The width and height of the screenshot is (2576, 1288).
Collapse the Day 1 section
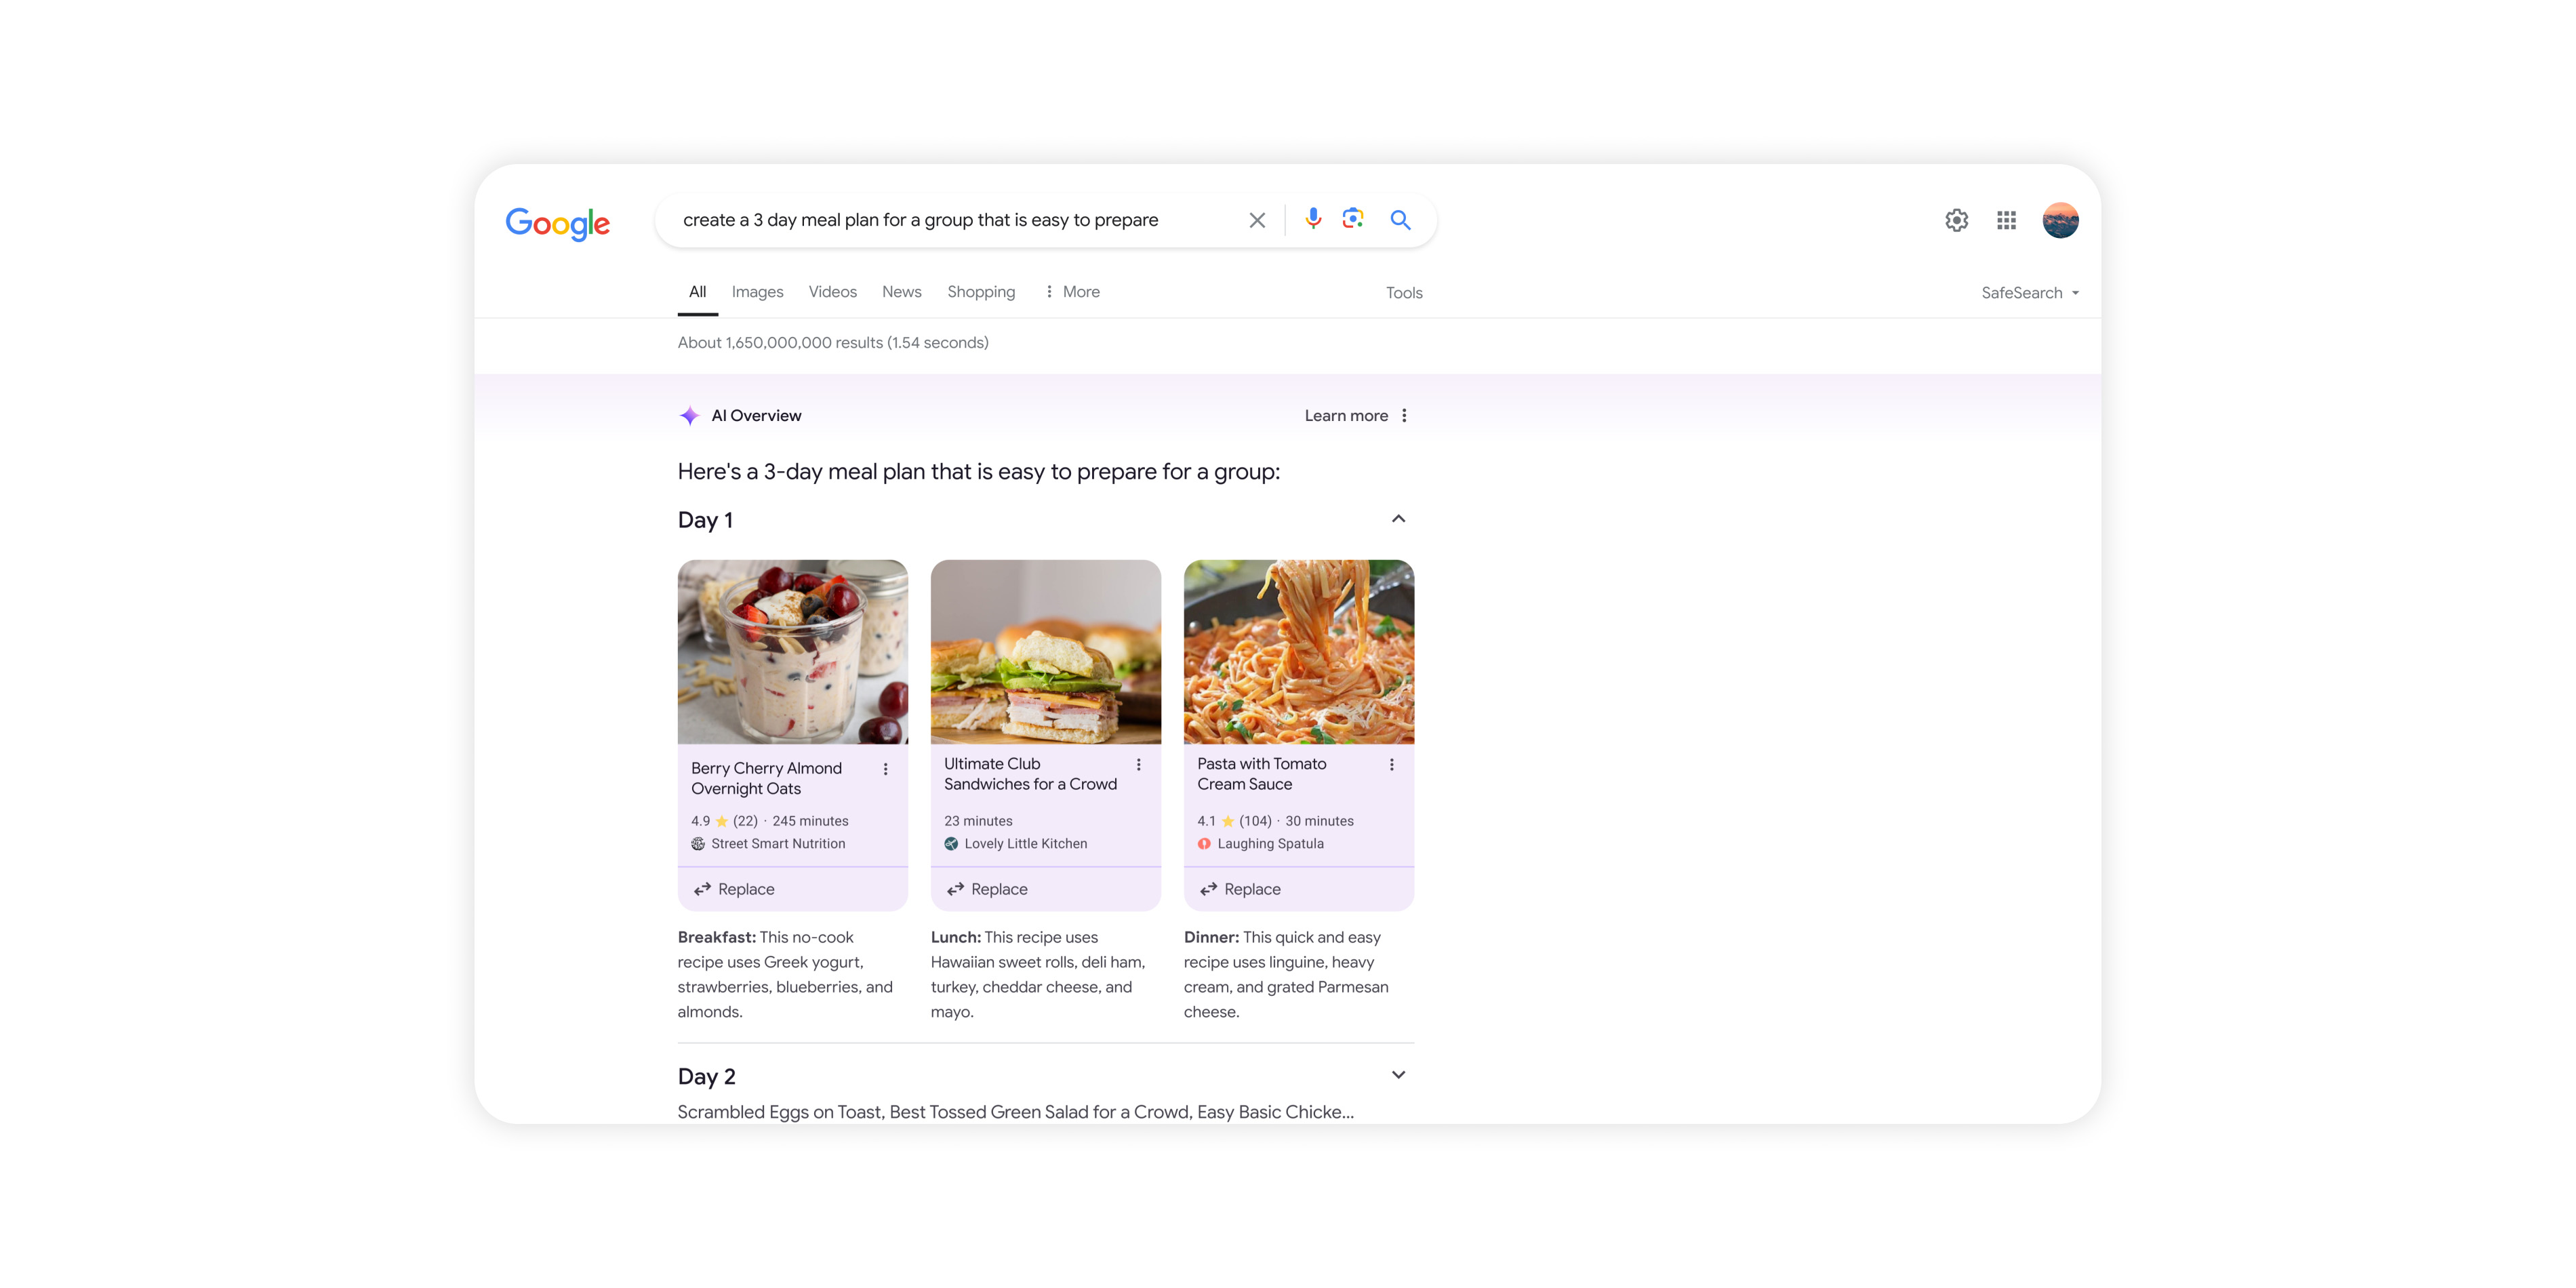point(1398,519)
